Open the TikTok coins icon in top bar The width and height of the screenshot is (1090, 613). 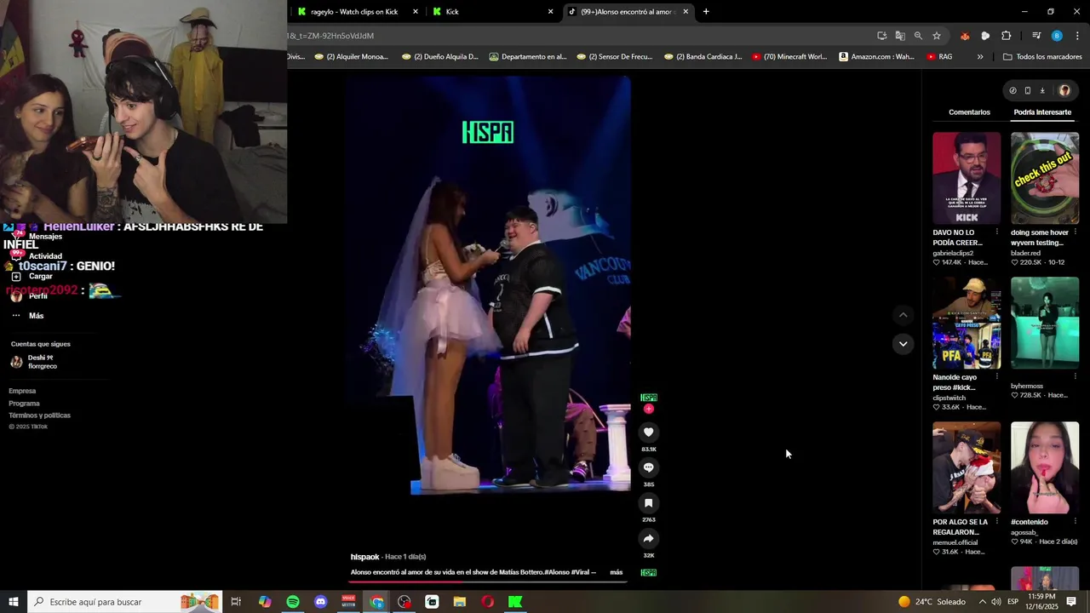point(1013,90)
